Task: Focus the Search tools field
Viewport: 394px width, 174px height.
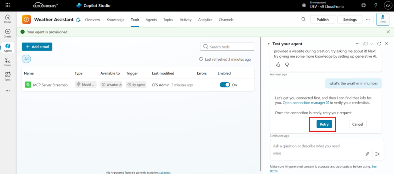Action: tap(227, 46)
